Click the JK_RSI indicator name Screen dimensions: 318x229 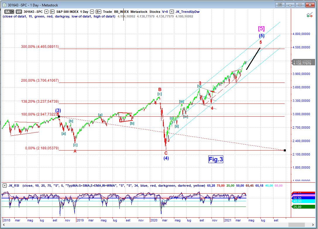pos(14,186)
